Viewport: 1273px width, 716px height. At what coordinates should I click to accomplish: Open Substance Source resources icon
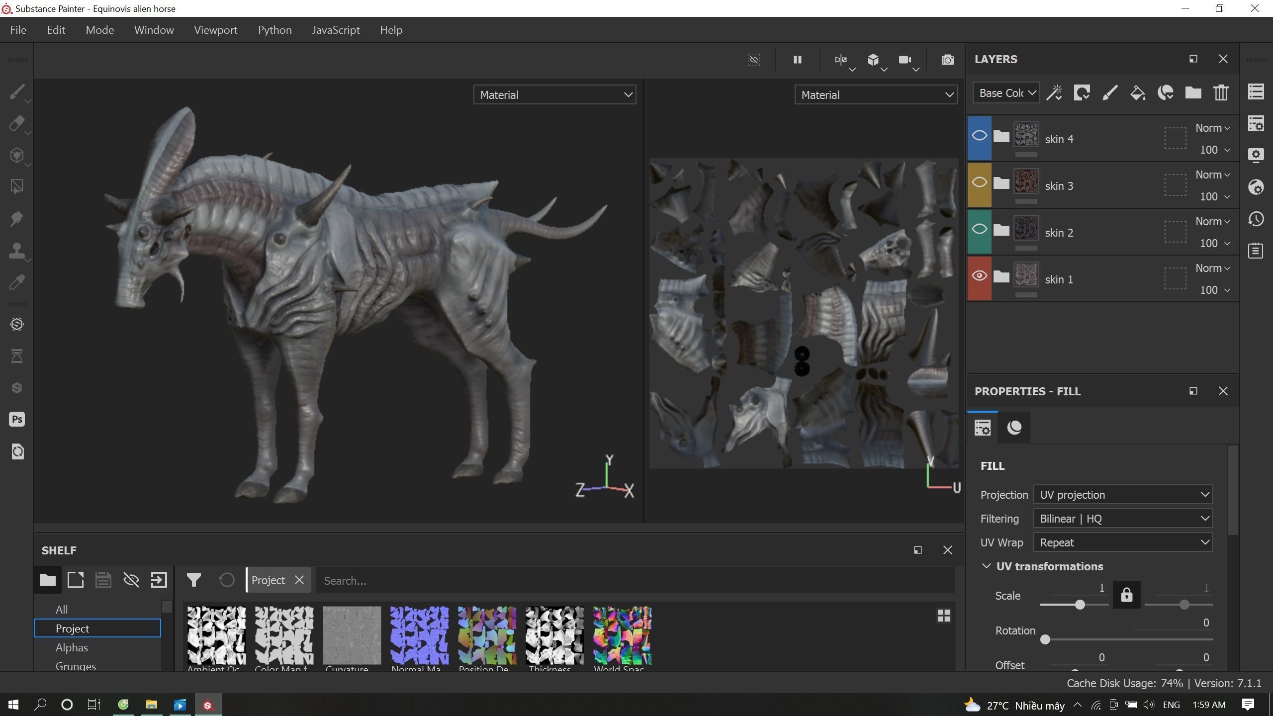[17, 324]
